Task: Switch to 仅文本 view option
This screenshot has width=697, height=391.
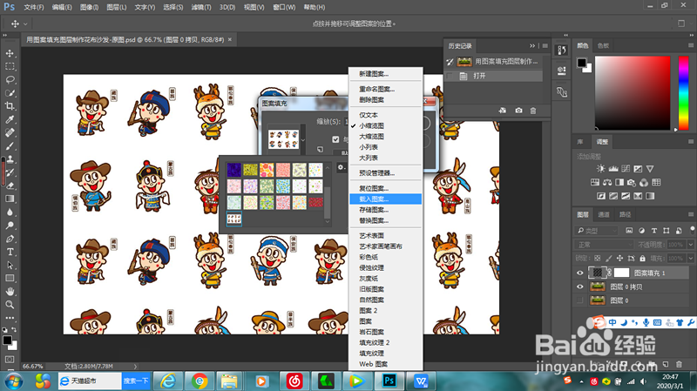Action: tap(369, 115)
